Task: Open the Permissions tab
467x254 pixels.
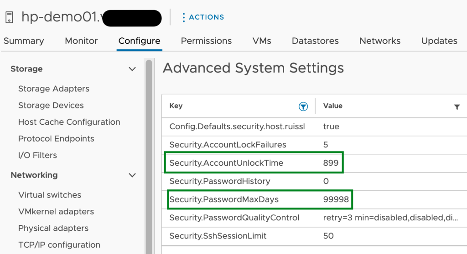Action: pyautogui.click(x=206, y=41)
